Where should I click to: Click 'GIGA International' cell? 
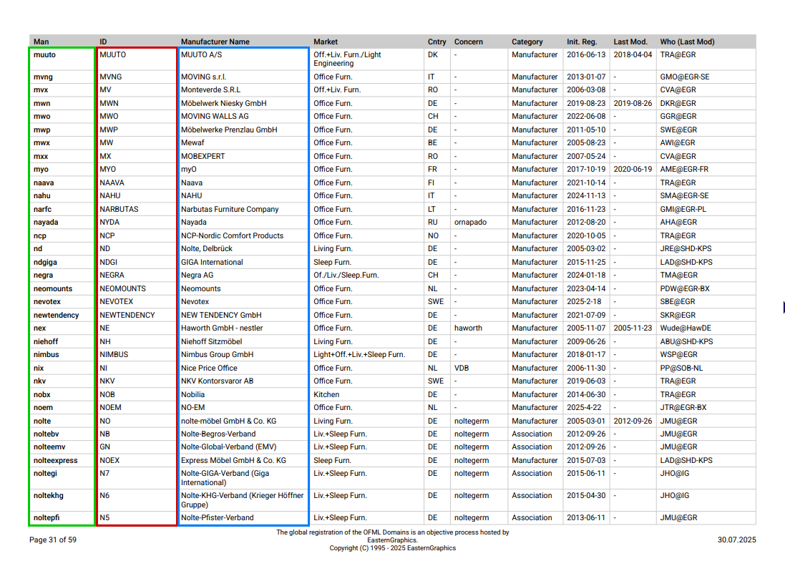pyautogui.click(x=212, y=262)
